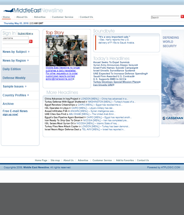Open the Archive sidebar link
The height and width of the screenshot is (215, 184).
(x=8, y=104)
